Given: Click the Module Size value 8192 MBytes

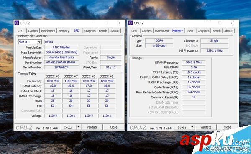Looking at the screenshot, I should [61, 48].
